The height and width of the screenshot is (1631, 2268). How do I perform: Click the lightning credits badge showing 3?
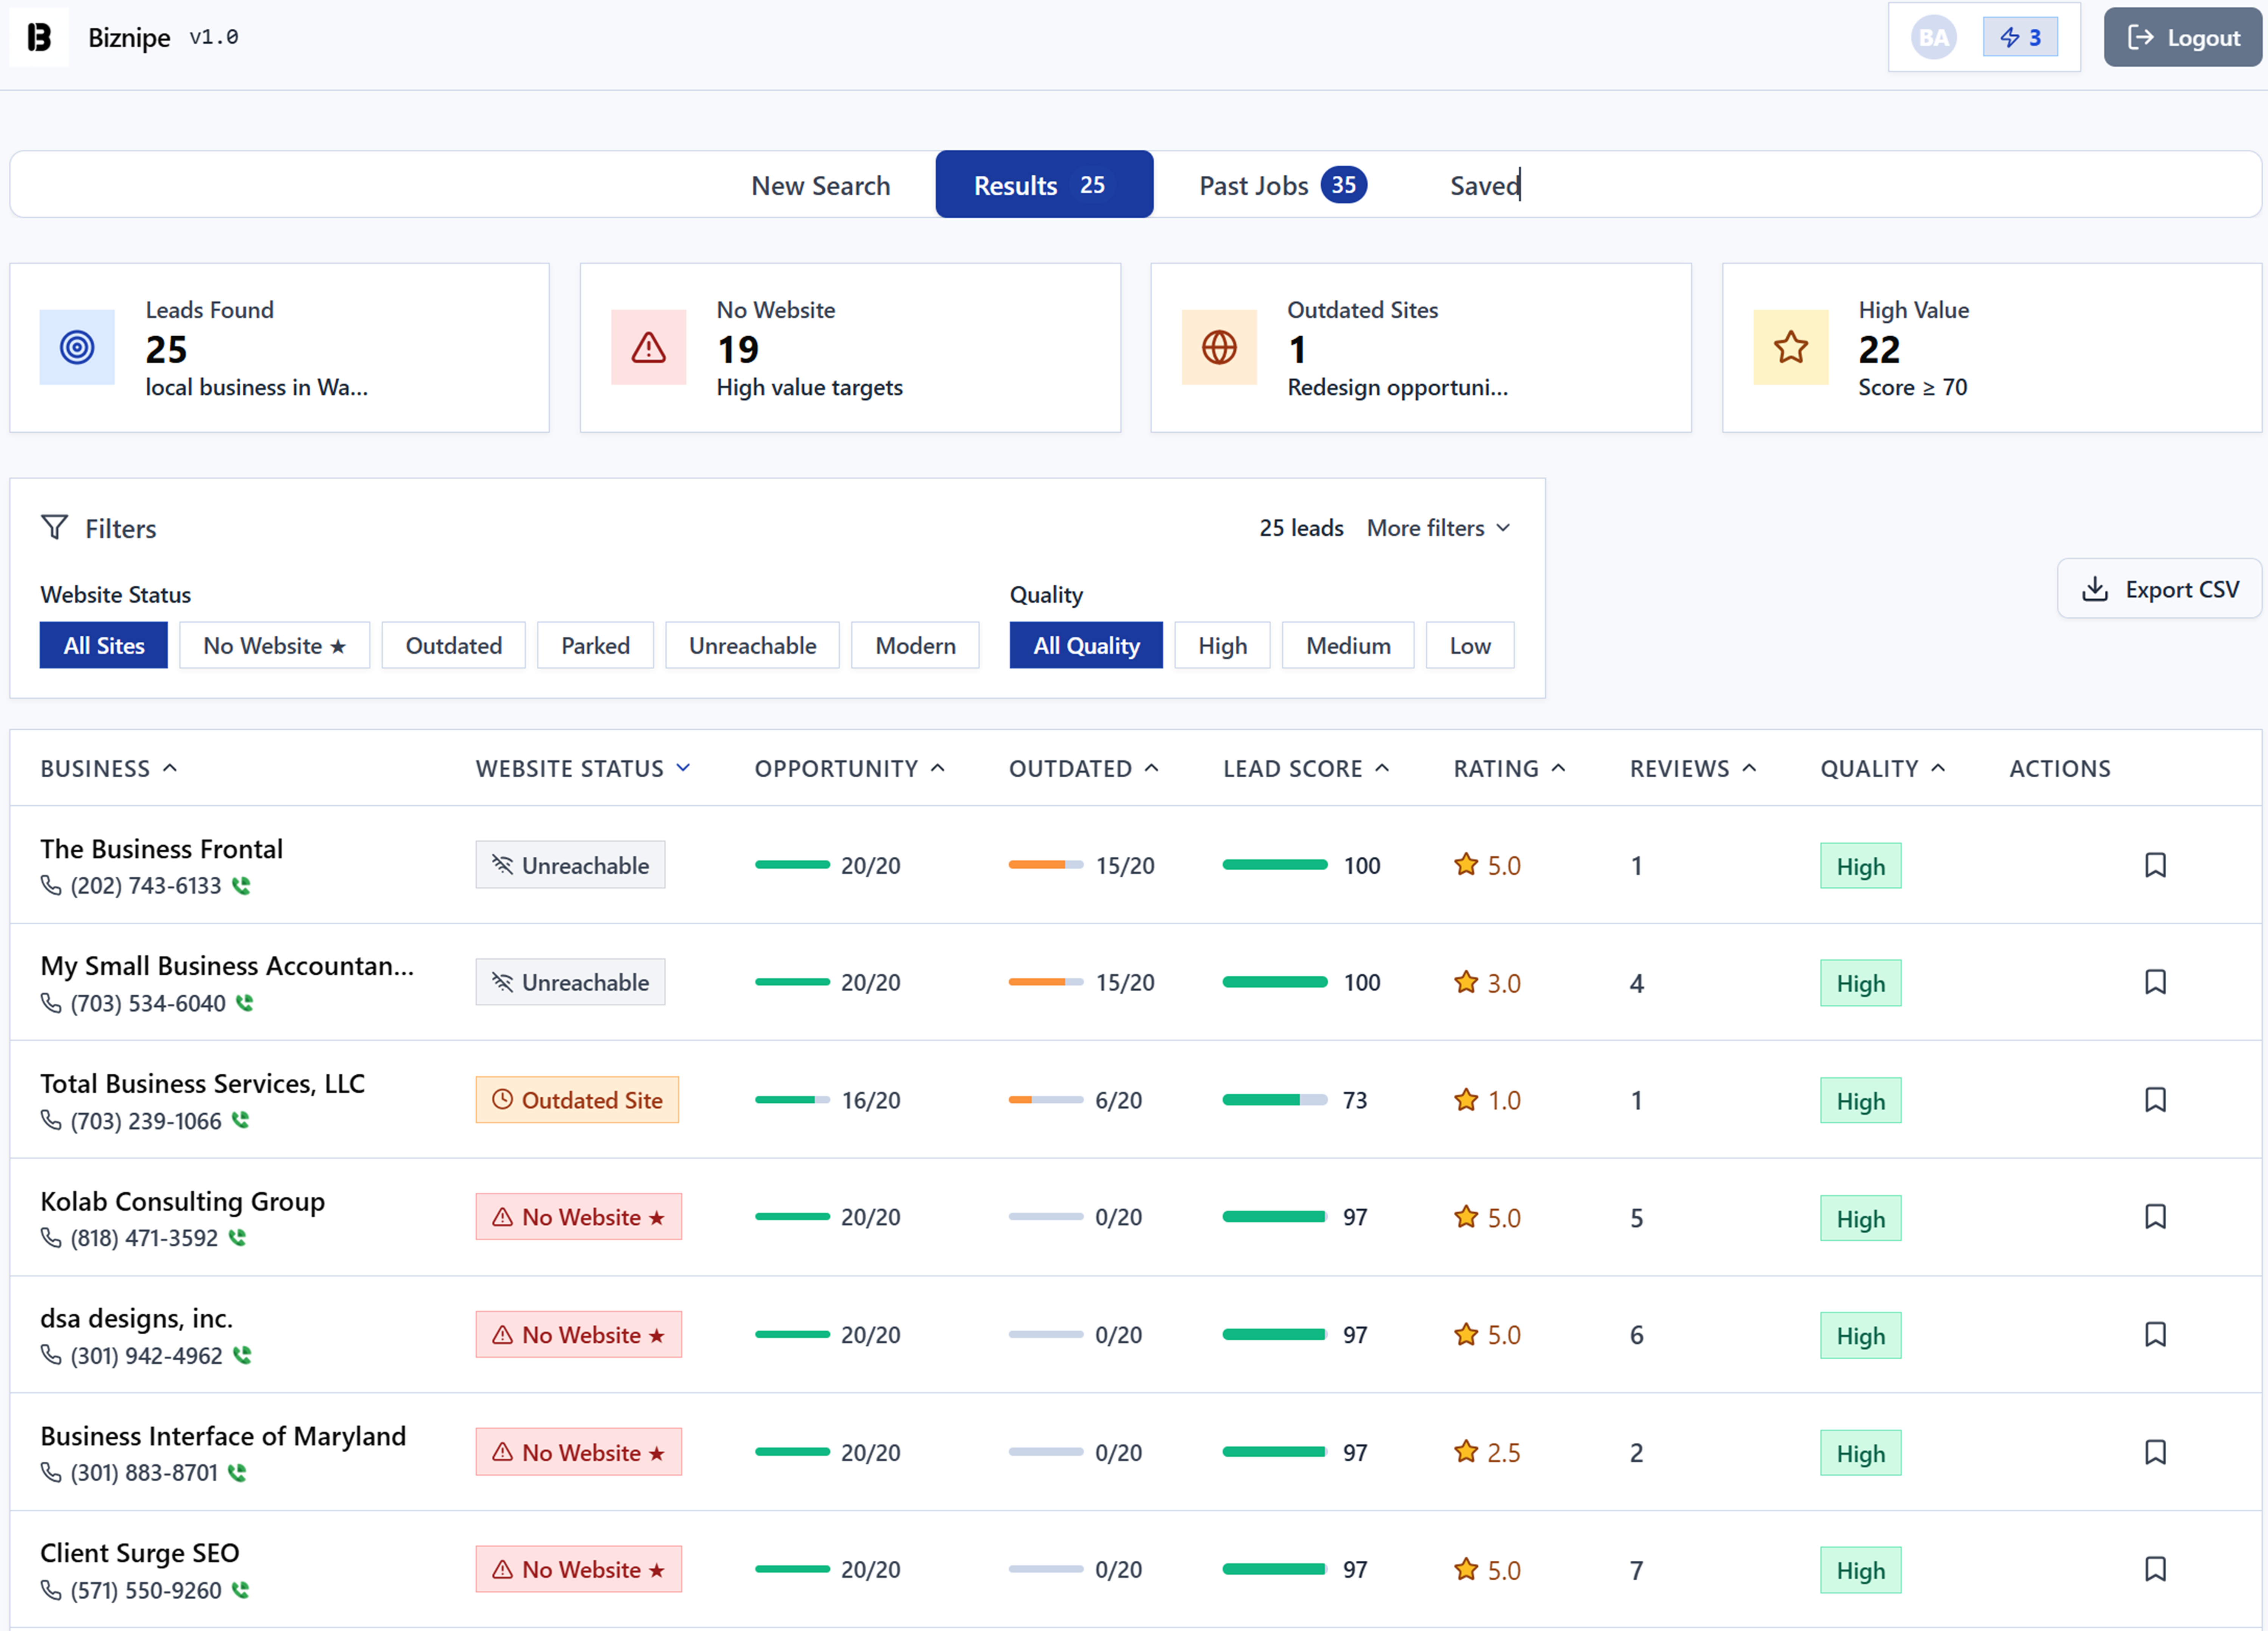(x=2020, y=38)
